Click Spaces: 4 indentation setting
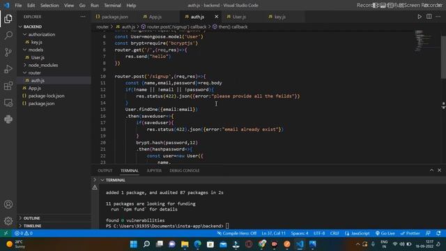This screenshot has height=251, width=446. tap(299, 233)
